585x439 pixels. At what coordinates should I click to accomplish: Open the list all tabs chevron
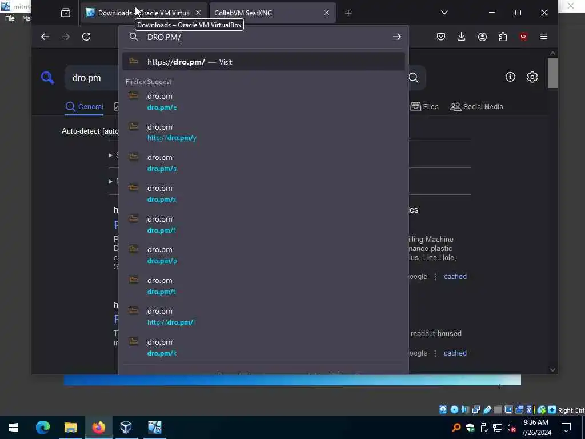coord(444,13)
